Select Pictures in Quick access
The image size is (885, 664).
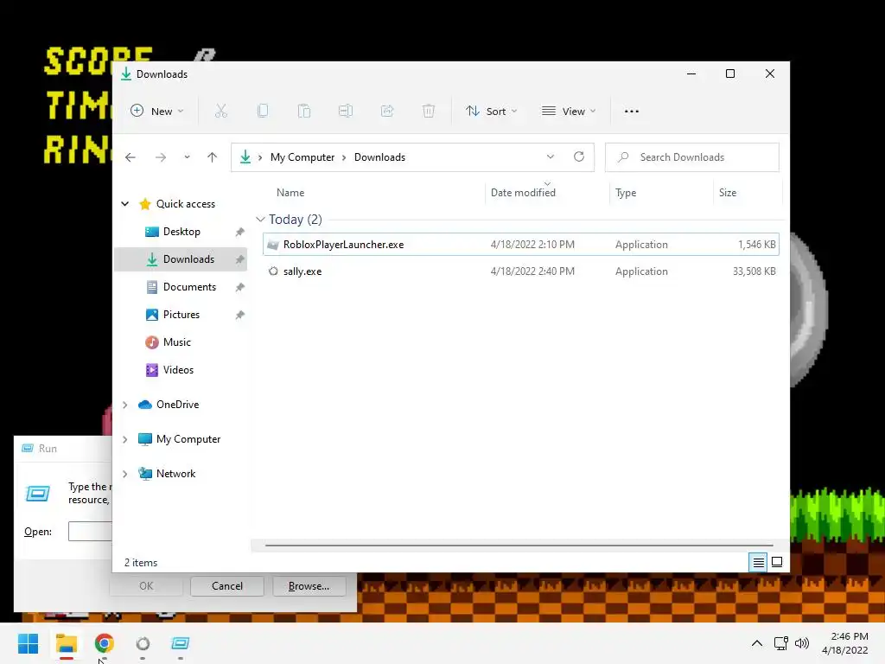pyautogui.click(x=181, y=315)
